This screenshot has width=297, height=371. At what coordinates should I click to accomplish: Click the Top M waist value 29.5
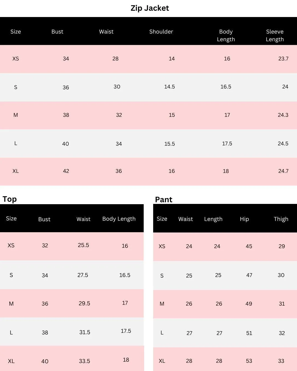[x=84, y=303]
